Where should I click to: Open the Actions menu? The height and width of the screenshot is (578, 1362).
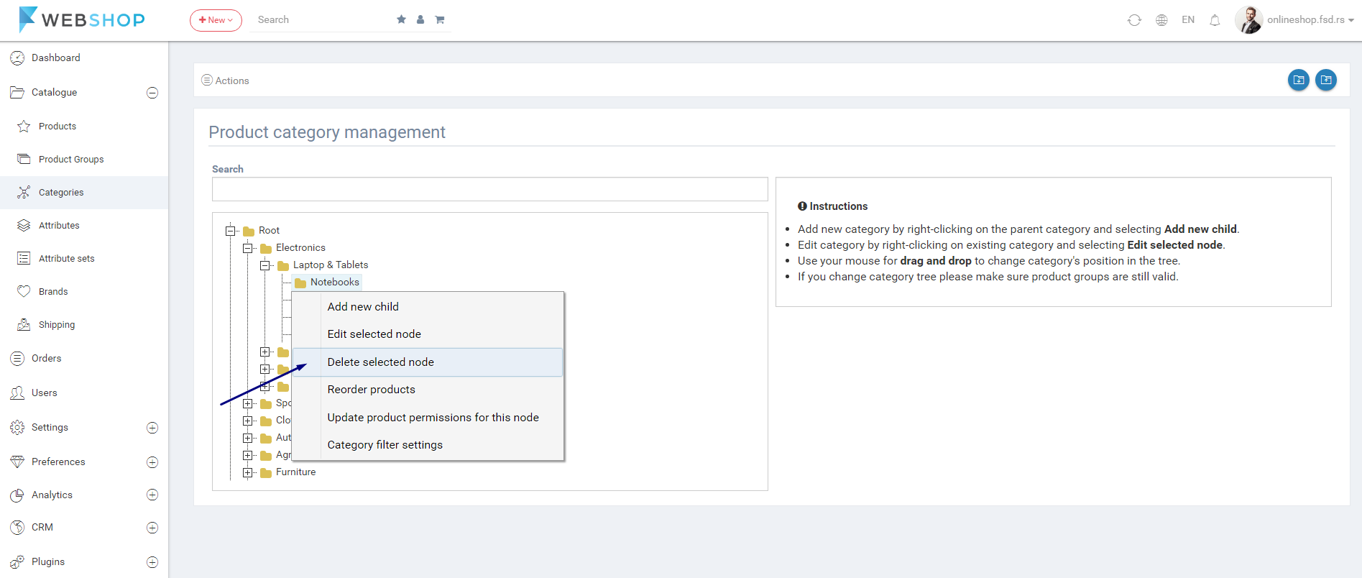click(x=225, y=81)
